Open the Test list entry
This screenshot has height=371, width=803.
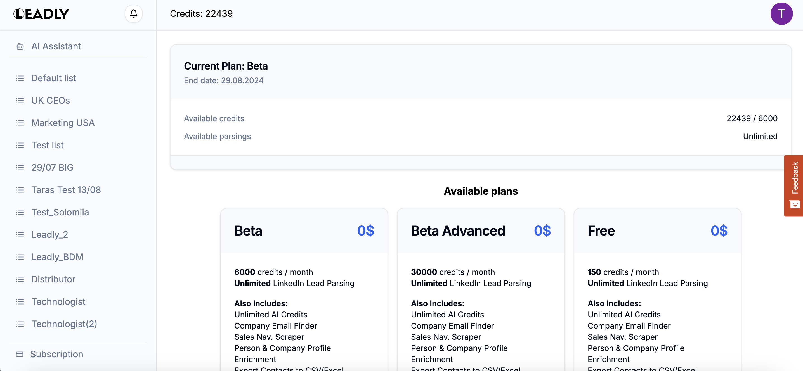coord(47,145)
